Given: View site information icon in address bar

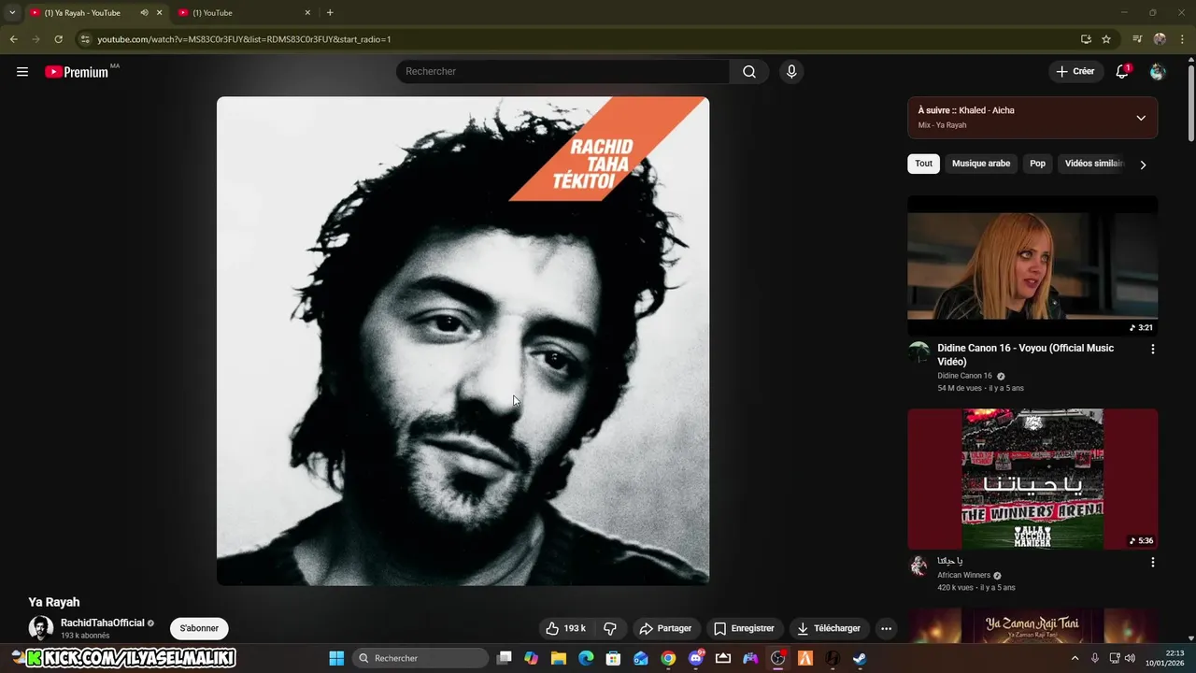Looking at the screenshot, I should coord(85,39).
